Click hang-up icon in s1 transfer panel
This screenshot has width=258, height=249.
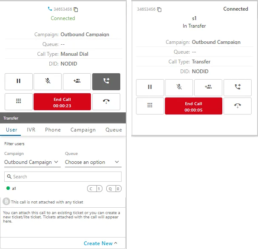tap(238, 106)
